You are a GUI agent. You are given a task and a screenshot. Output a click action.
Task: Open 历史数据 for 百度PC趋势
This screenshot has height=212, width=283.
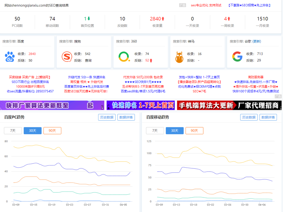(x=107, y=117)
